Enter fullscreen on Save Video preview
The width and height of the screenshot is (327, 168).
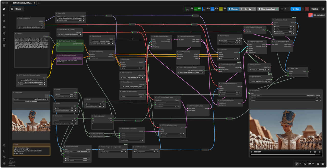click(x=315, y=152)
